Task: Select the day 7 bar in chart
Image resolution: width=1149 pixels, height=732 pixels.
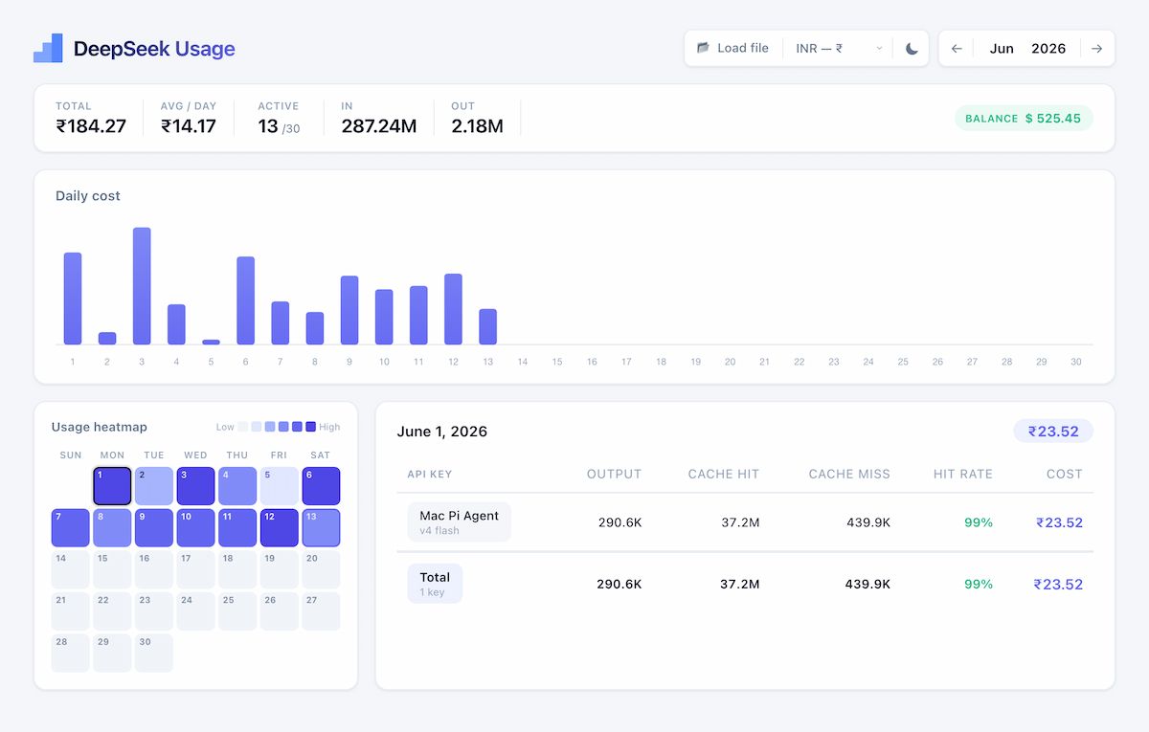Action: 280,323
